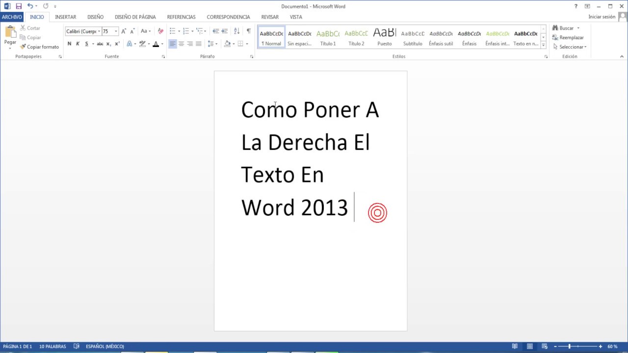Align text to the right
The image size is (628, 353).
190,44
